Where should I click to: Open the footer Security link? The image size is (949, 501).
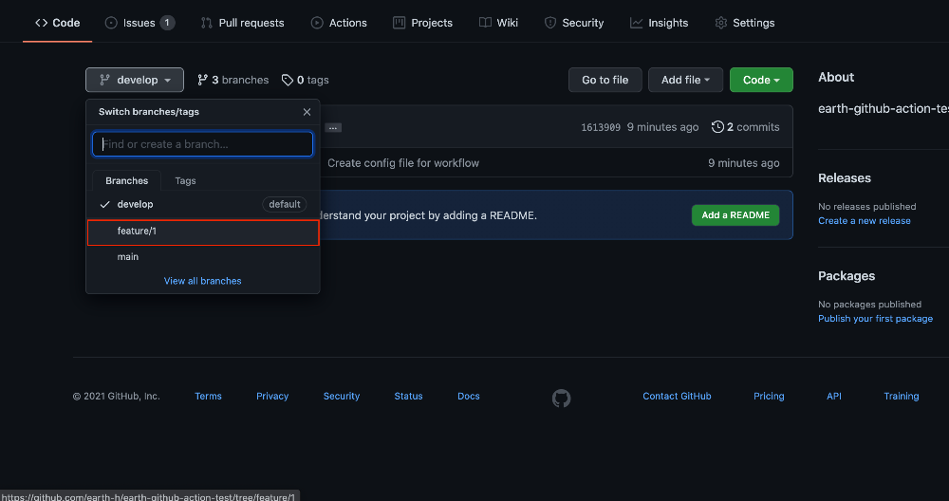click(x=342, y=396)
